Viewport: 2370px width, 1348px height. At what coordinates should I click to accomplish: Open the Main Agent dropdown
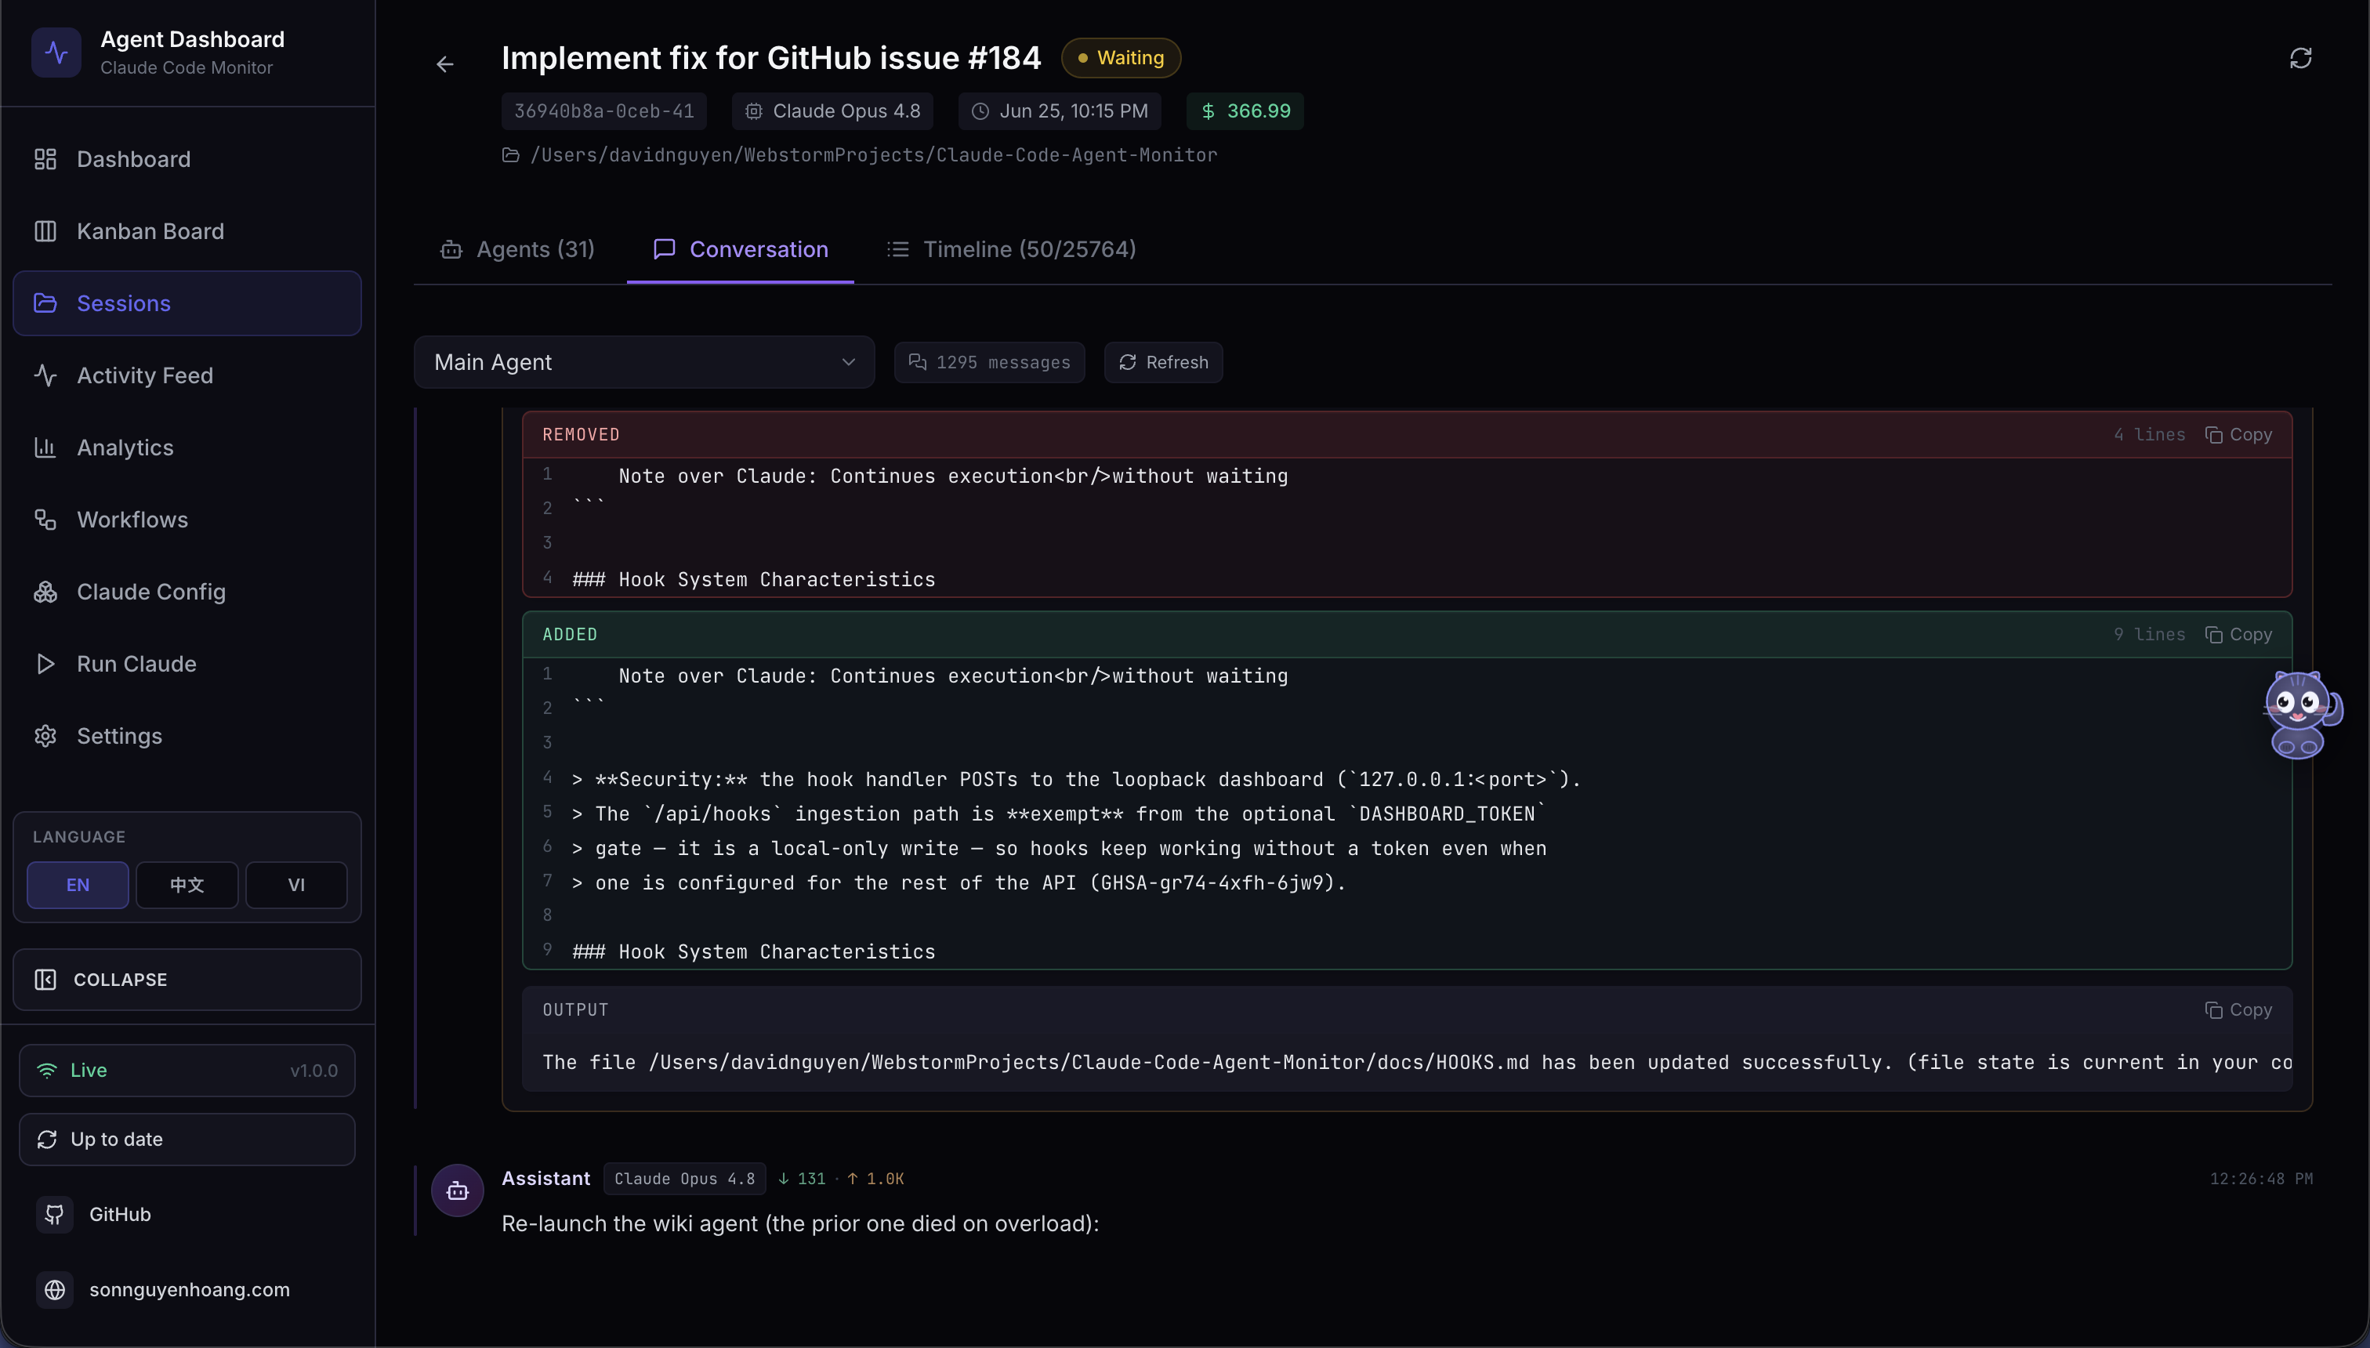644,363
